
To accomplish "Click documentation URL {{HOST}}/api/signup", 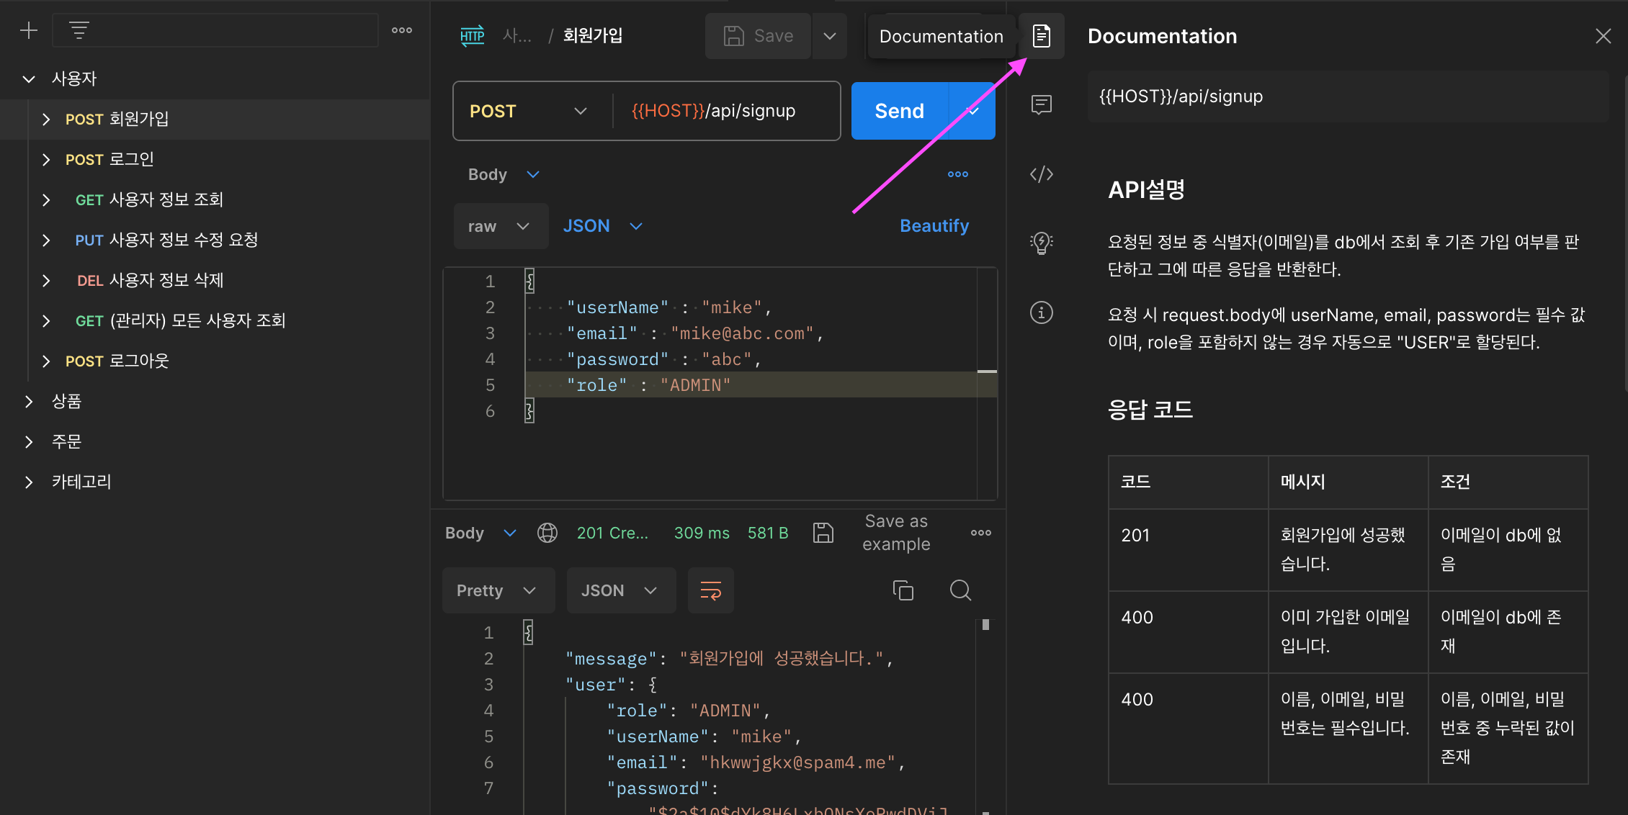I will click(x=1347, y=96).
